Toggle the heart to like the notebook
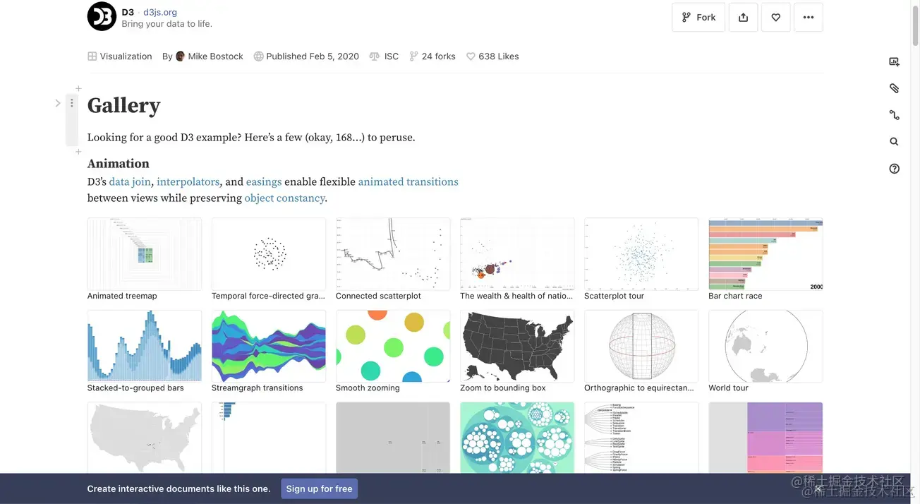The height and width of the screenshot is (504, 920). point(775,17)
